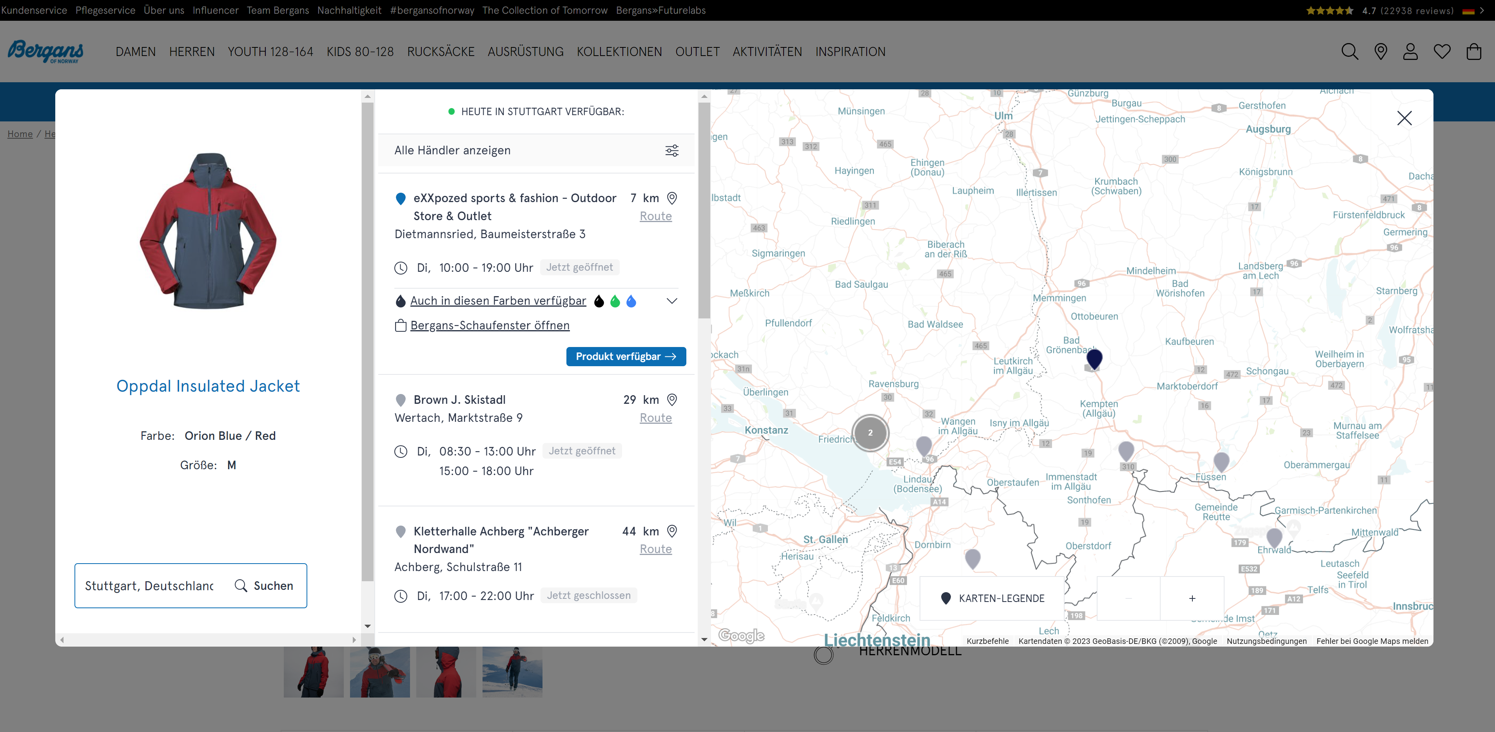Click the Stuttgart location search field
This screenshot has width=1495, height=732.
[x=149, y=586]
